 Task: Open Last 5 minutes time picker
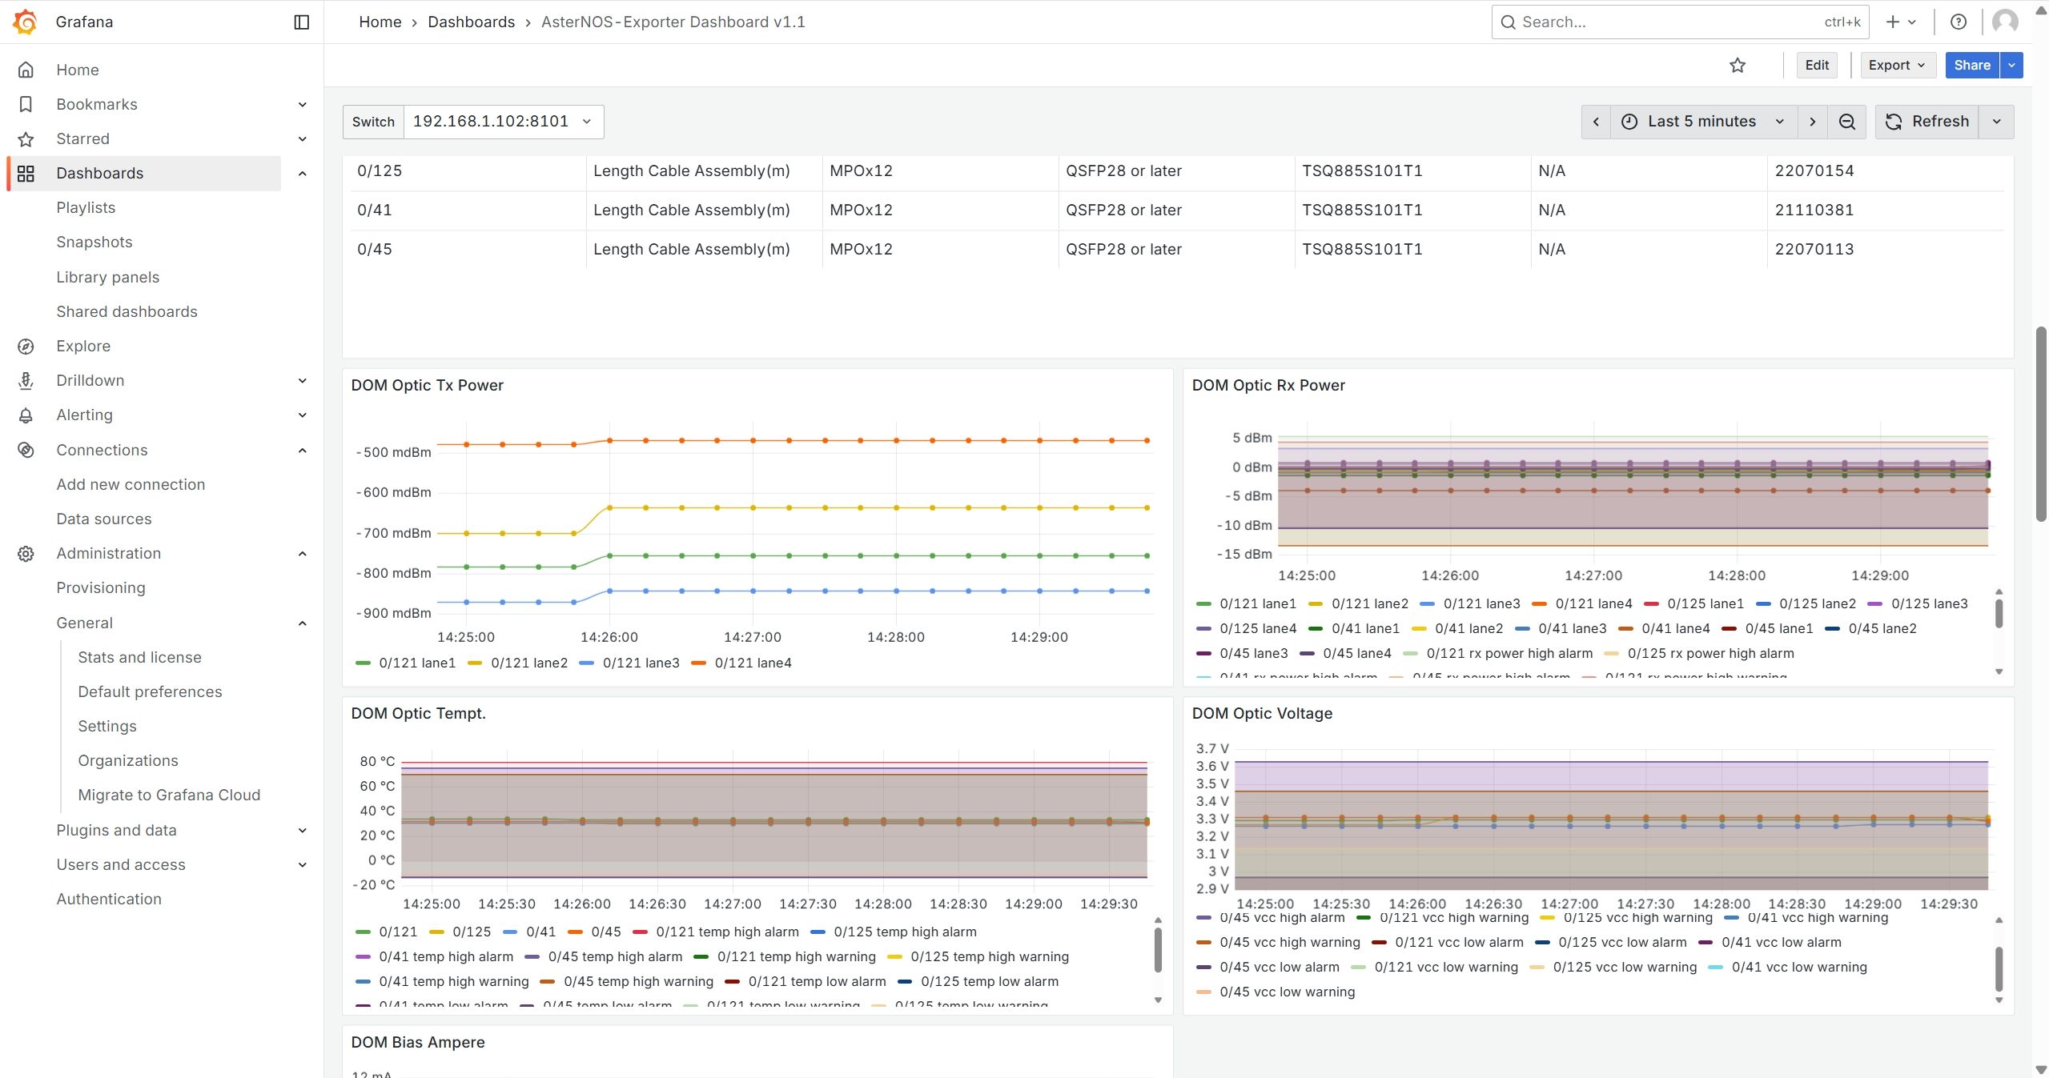pyautogui.click(x=1702, y=122)
